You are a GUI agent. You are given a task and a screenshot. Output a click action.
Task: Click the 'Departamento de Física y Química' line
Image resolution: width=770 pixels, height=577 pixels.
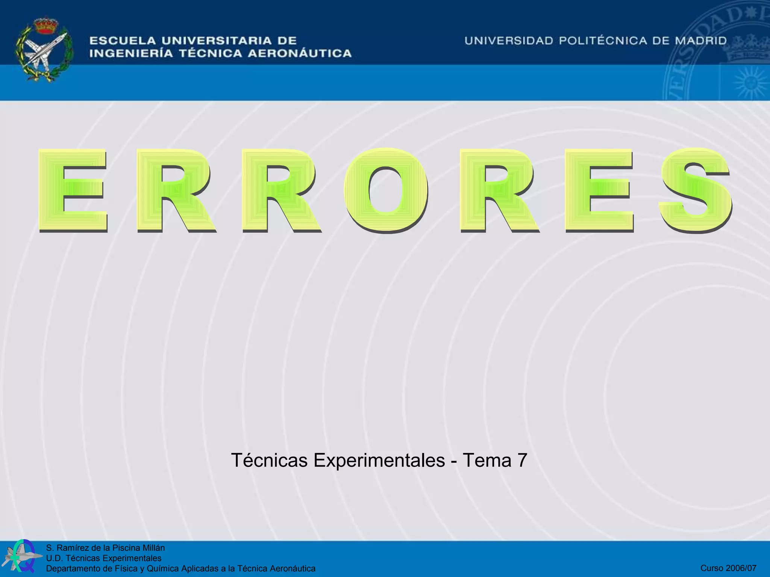[180, 568]
